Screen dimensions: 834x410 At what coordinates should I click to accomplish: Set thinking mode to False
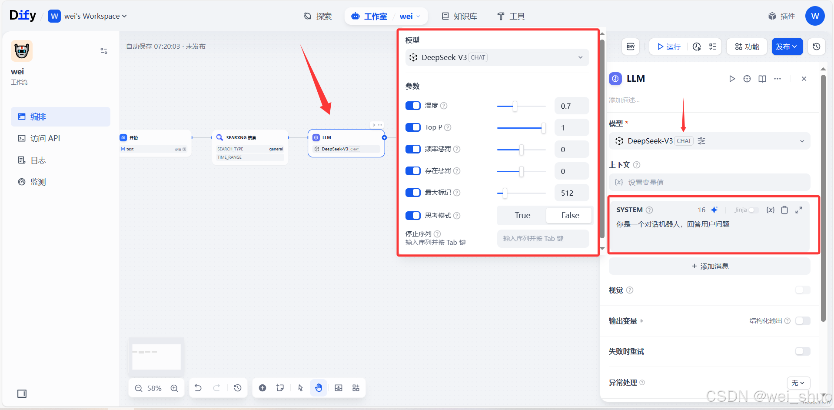(x=570, y=216)
